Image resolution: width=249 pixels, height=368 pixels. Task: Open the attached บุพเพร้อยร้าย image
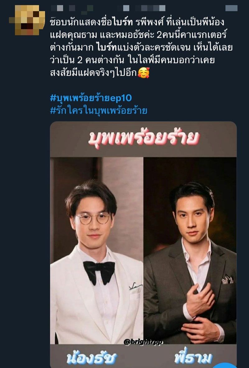coord(143,244)
